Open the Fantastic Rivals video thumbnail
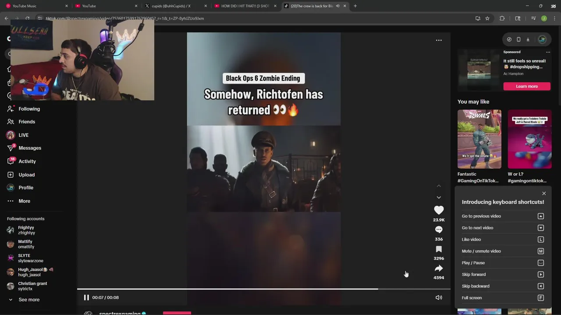 [x=479, y=139]
